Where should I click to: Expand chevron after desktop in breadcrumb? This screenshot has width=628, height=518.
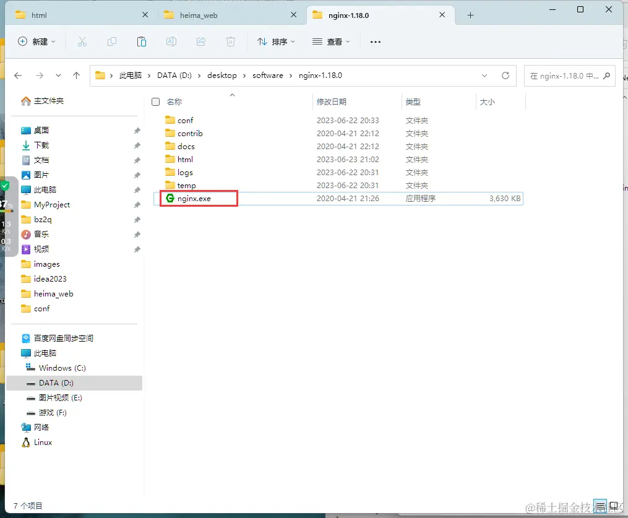click(x=244, y=76)
